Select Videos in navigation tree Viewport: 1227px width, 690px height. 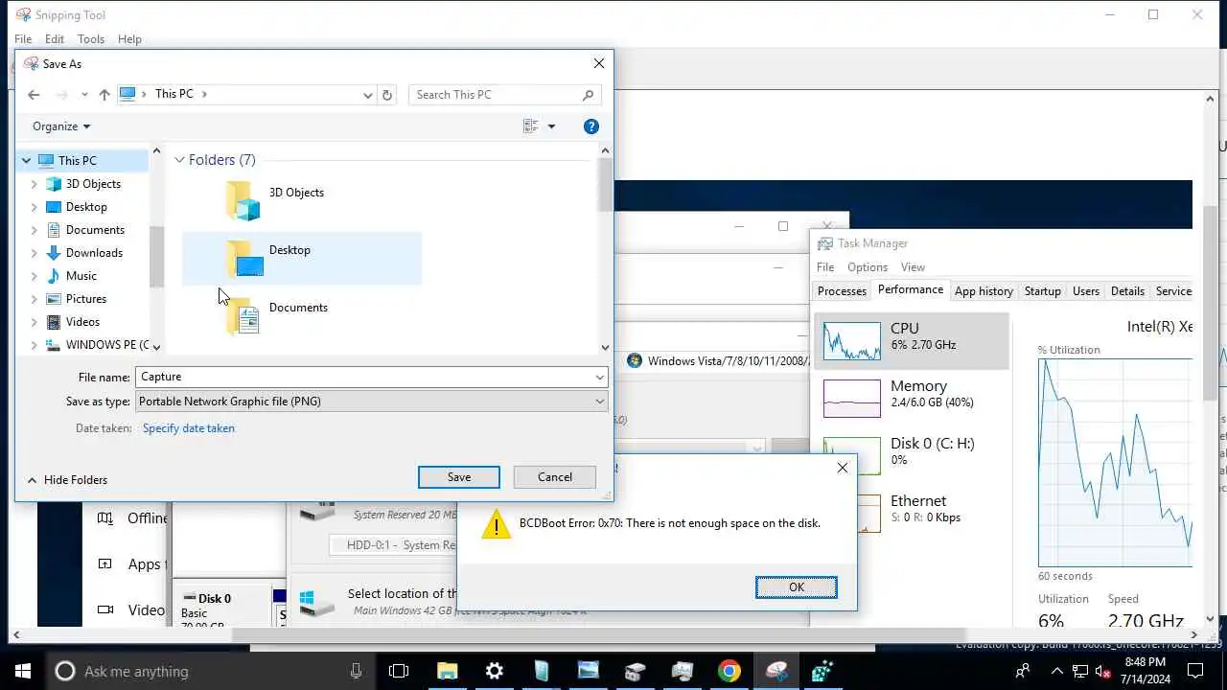82,322
